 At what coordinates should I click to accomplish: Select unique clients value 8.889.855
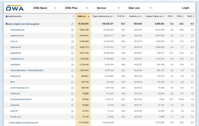159,24
